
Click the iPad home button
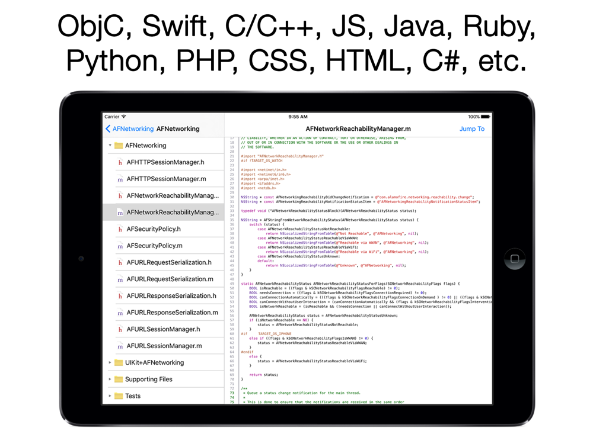[515, 259]
